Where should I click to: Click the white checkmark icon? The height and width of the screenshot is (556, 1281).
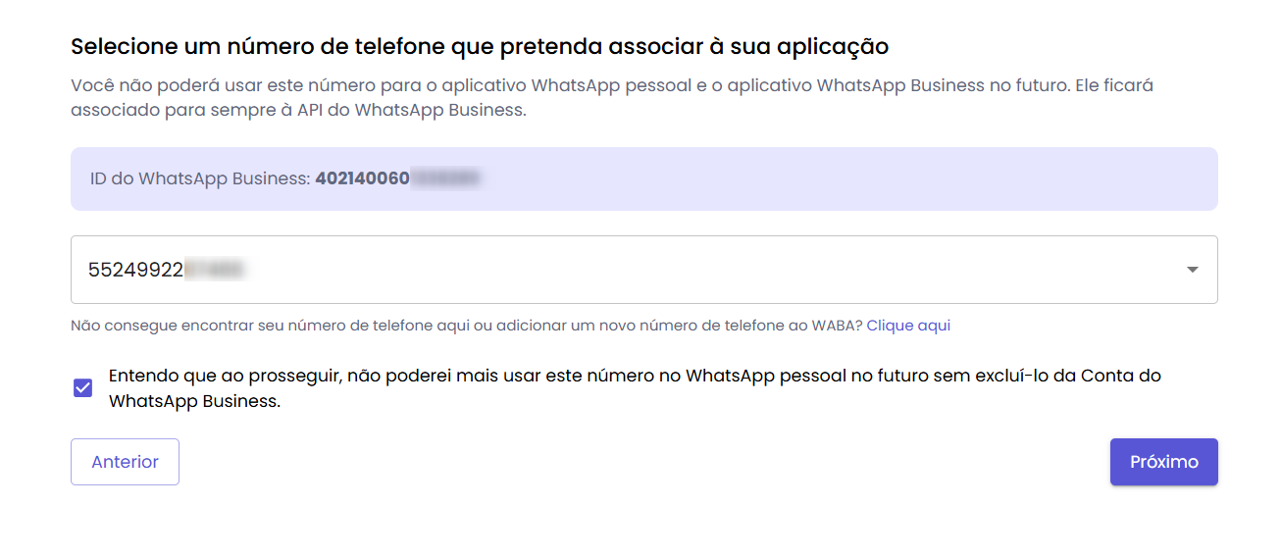[83, 388]
